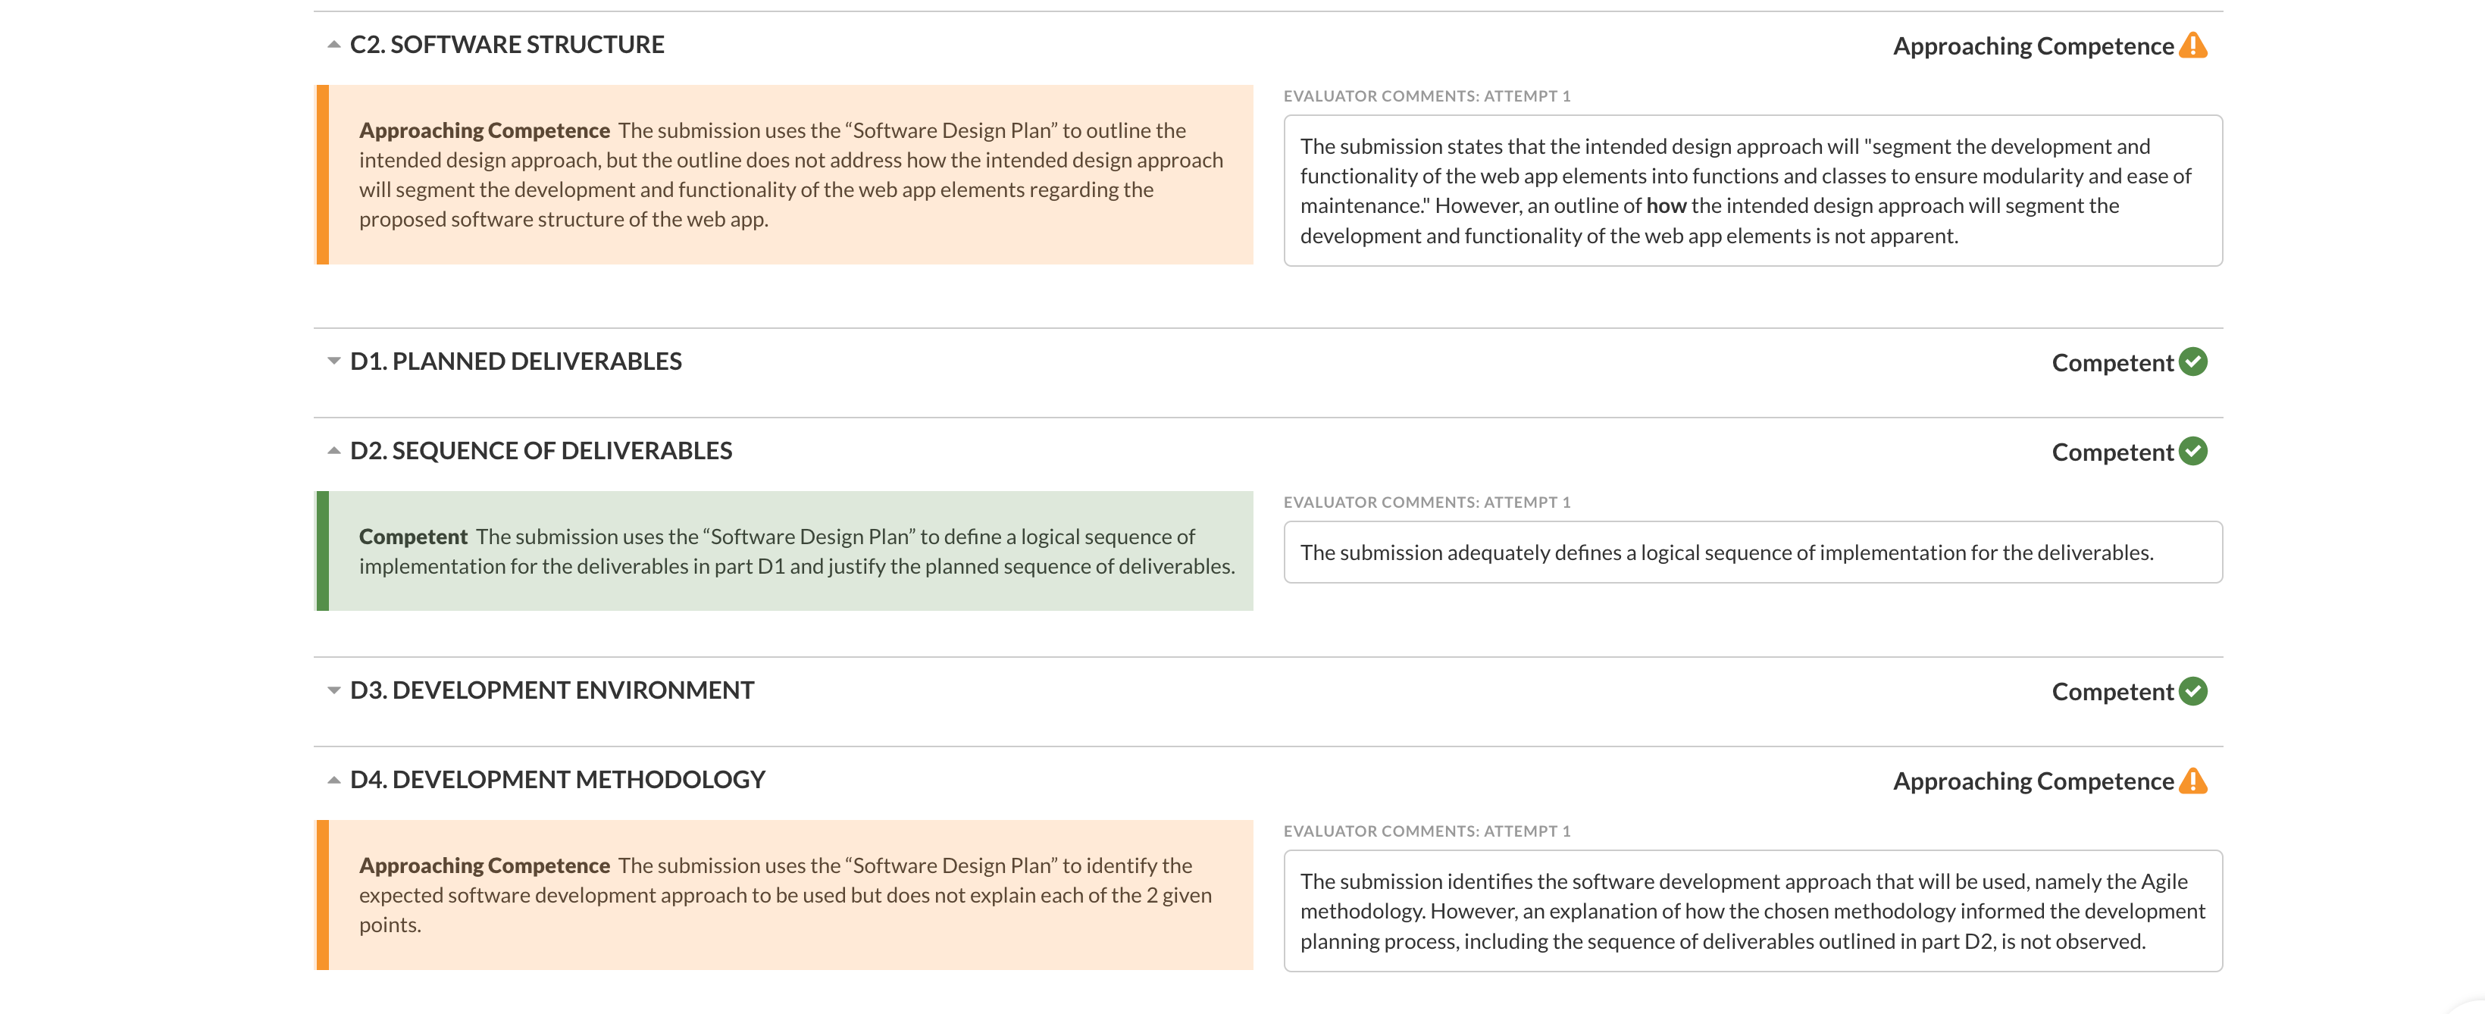Click the D4. DEVELOPMENT METHODOLOGY heading
Viewport: 2485px width, 1014px height.
(556, 780)
